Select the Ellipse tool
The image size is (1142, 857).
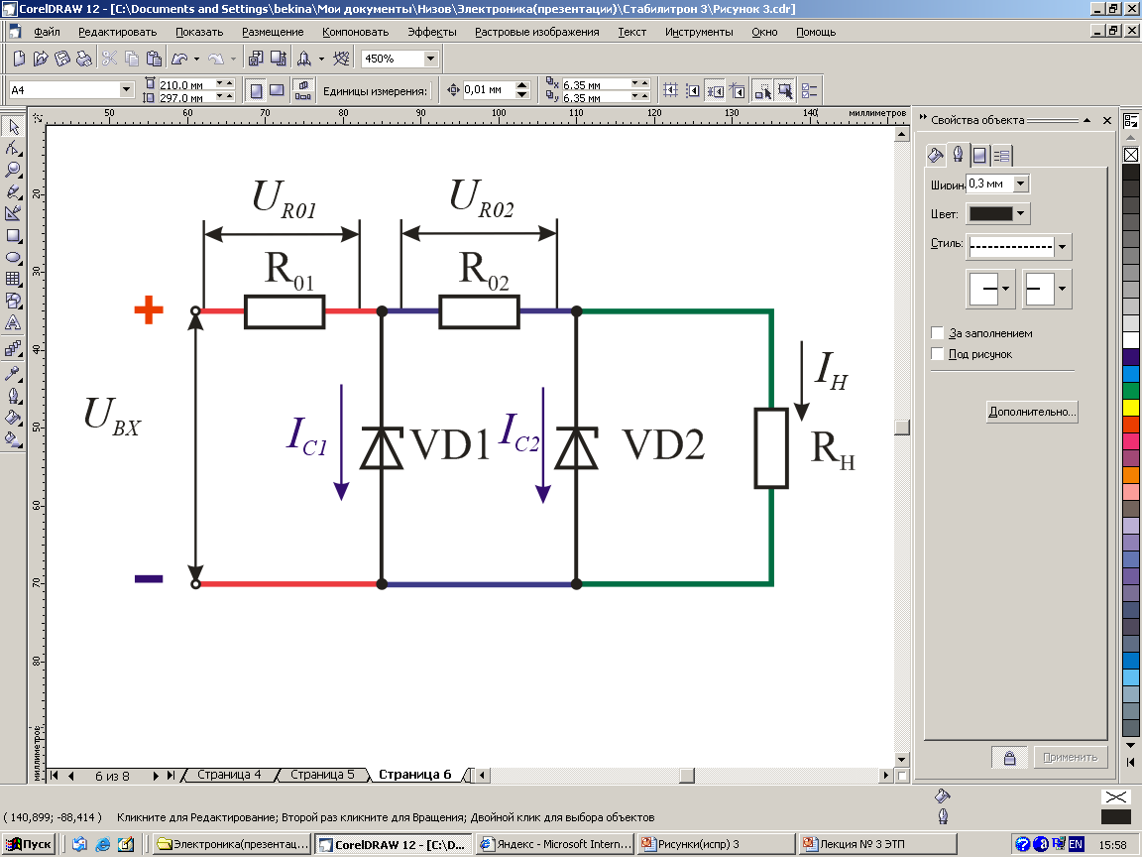pyautogui.click(x=13, y=258)
